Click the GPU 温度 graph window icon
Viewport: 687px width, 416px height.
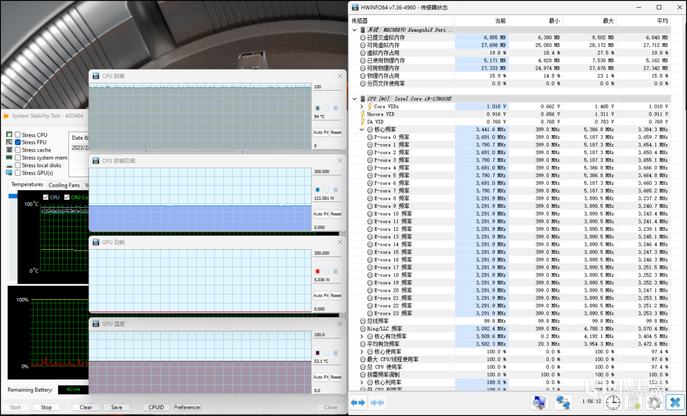[96, 324]
